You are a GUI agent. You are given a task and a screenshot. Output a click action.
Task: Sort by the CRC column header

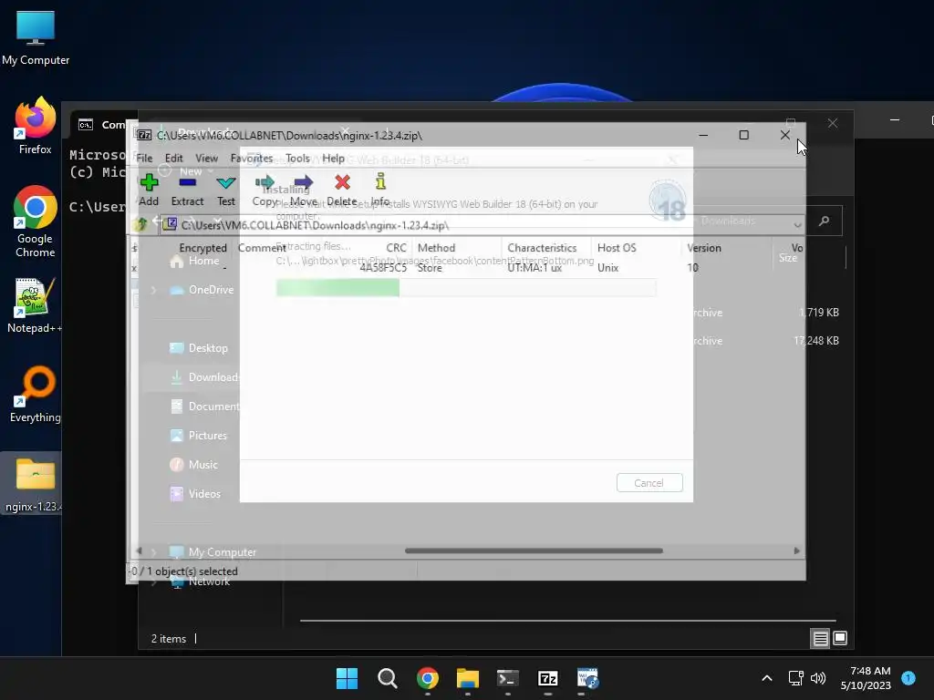[396, 248]
